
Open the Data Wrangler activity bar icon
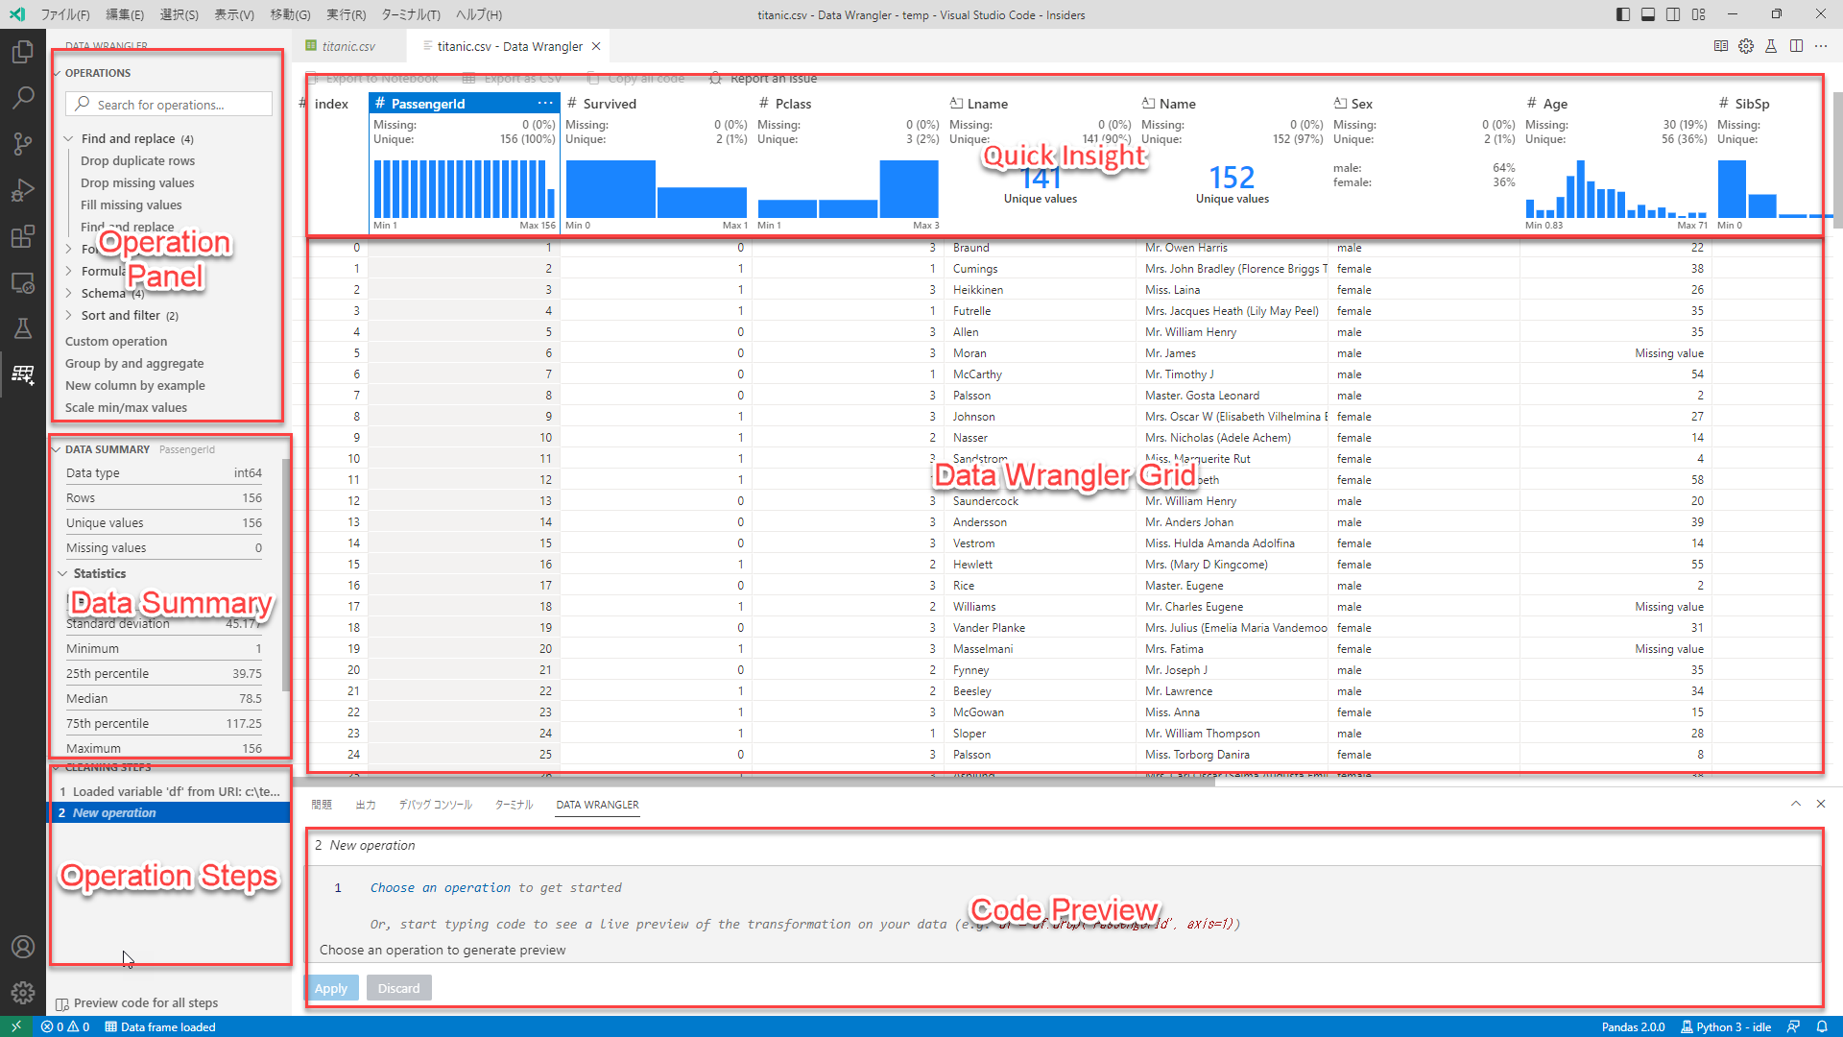click(23, 374)
